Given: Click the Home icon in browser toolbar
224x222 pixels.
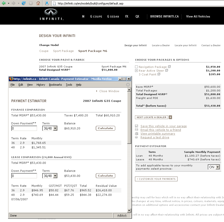Looking at the screenshot, I should click(x=38, y=3).
